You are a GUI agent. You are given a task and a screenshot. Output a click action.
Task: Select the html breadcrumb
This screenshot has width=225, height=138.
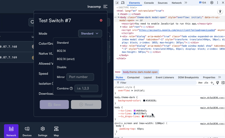point(118,72)
